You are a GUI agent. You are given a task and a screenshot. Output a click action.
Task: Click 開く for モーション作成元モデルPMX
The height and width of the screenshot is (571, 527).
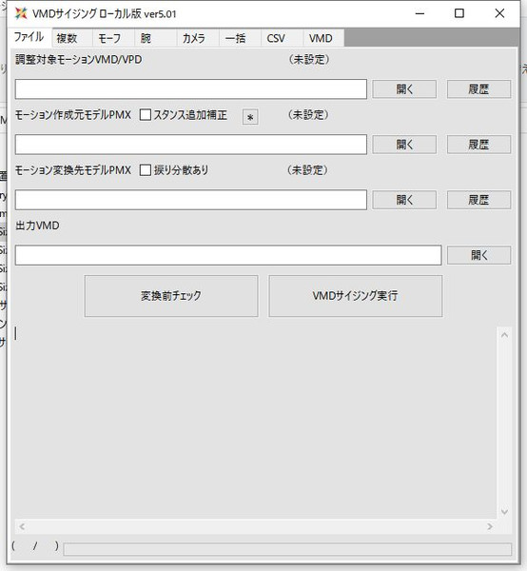(404, 145)
